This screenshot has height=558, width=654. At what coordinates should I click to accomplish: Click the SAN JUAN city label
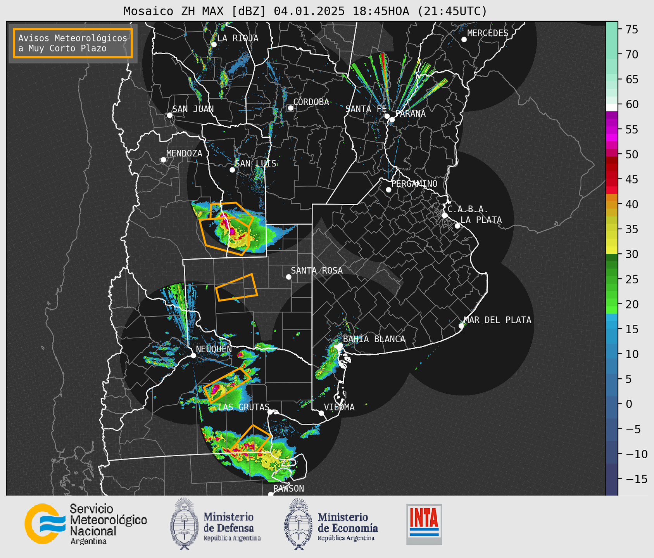point(193,109)
